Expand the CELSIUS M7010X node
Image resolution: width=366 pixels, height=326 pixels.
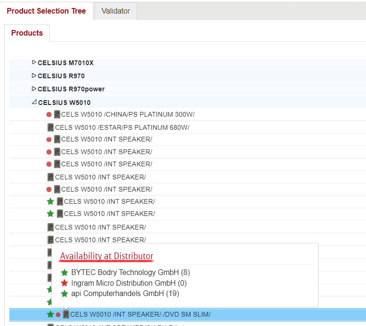pyautogui.click(x=34, y=62)
